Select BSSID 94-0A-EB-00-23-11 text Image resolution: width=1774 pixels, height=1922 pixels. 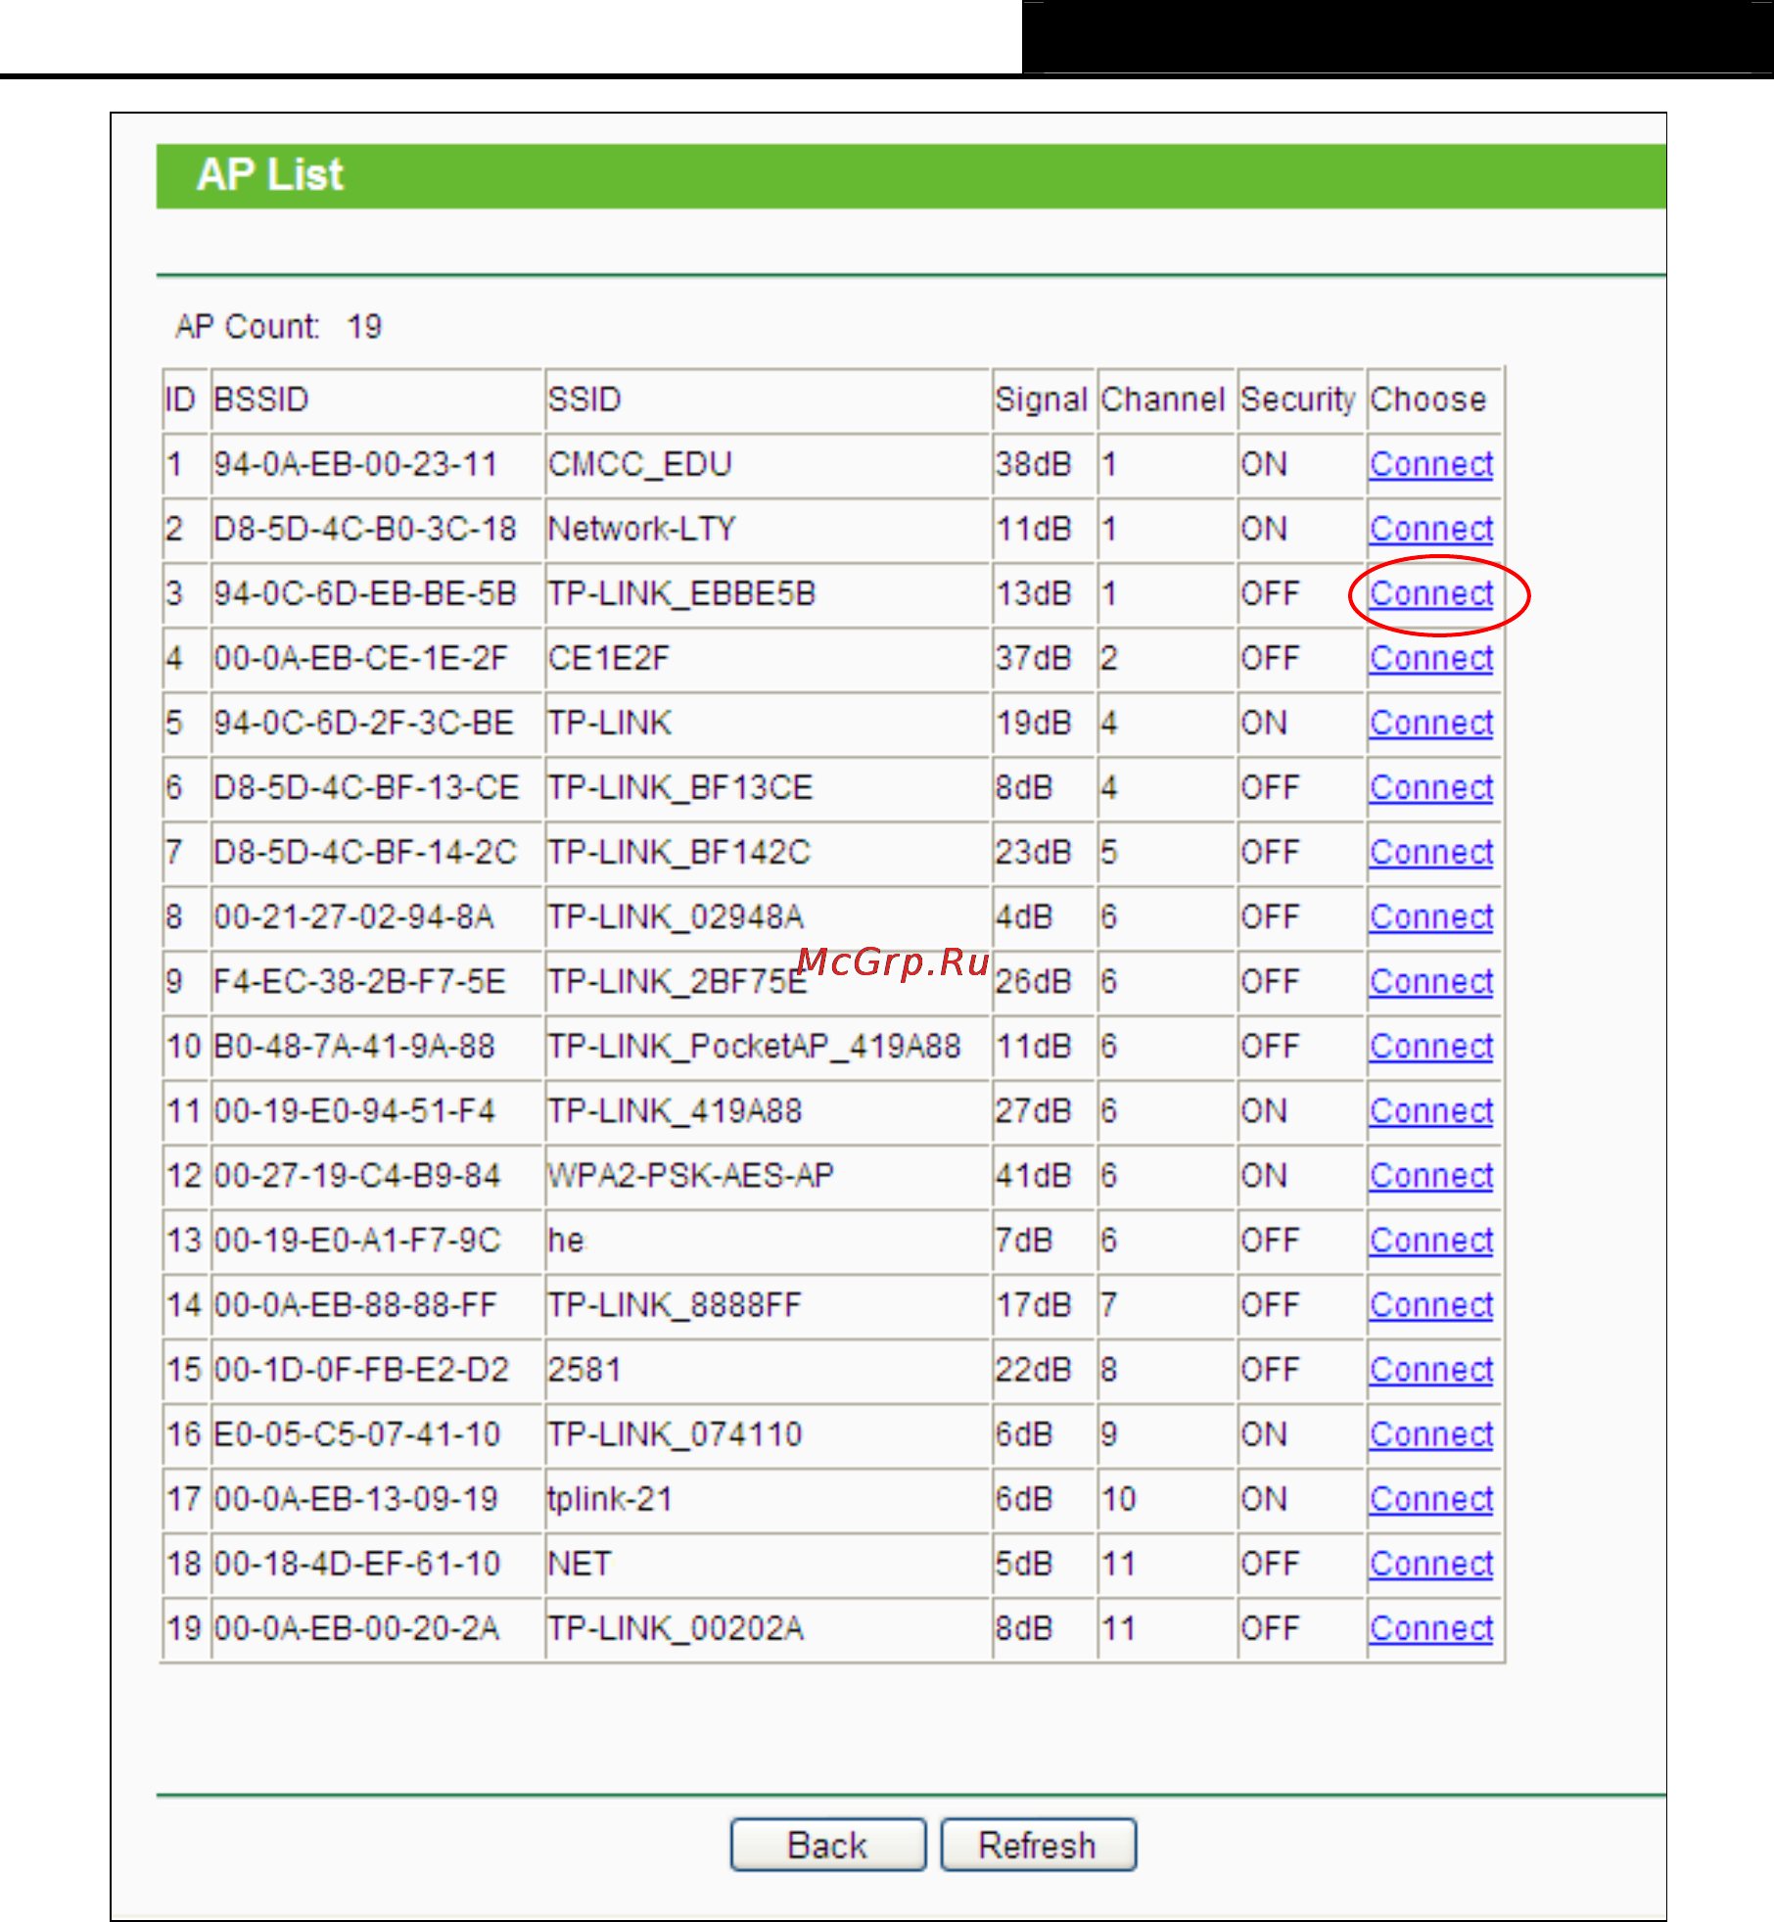coord(356,464)
